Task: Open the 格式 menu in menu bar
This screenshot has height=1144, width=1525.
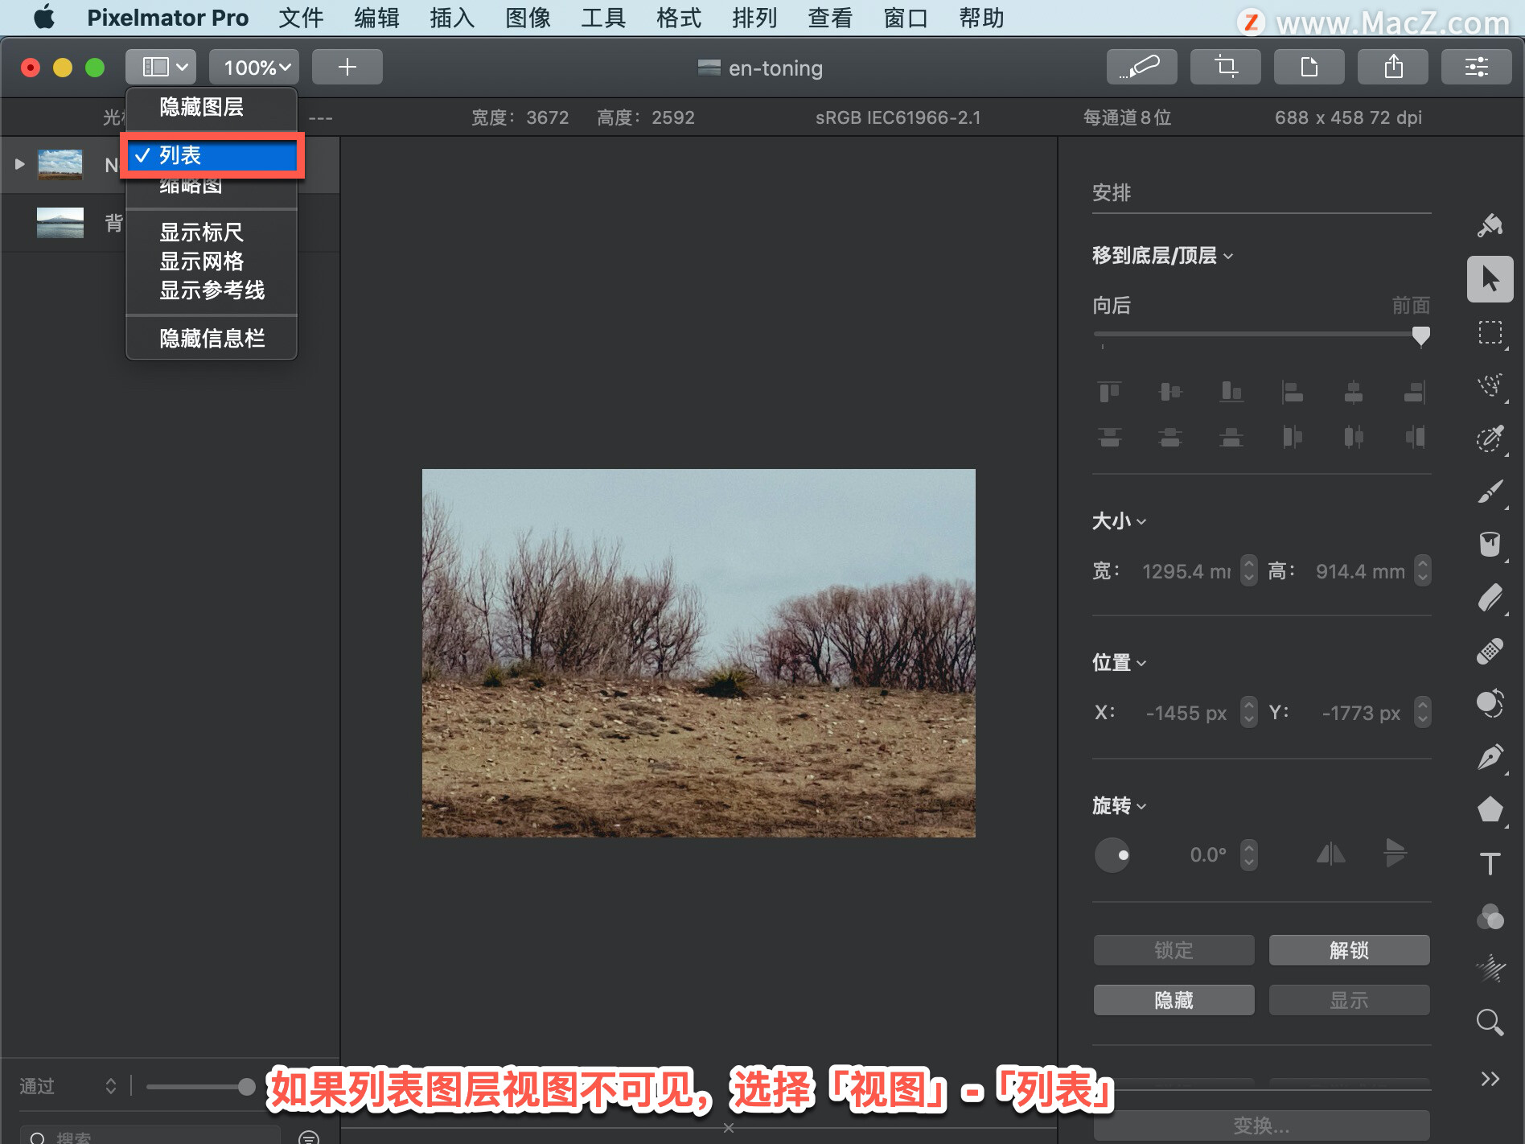Action: pos(679,18)
